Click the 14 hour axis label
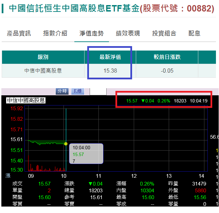219x213 pixels. (x=201, y=176)
